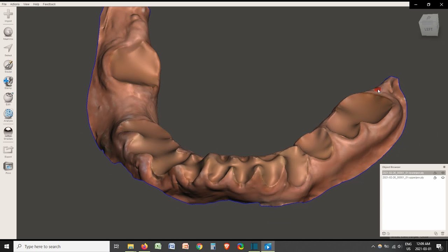
Task: Open the File menu
Action: [4, 4]
